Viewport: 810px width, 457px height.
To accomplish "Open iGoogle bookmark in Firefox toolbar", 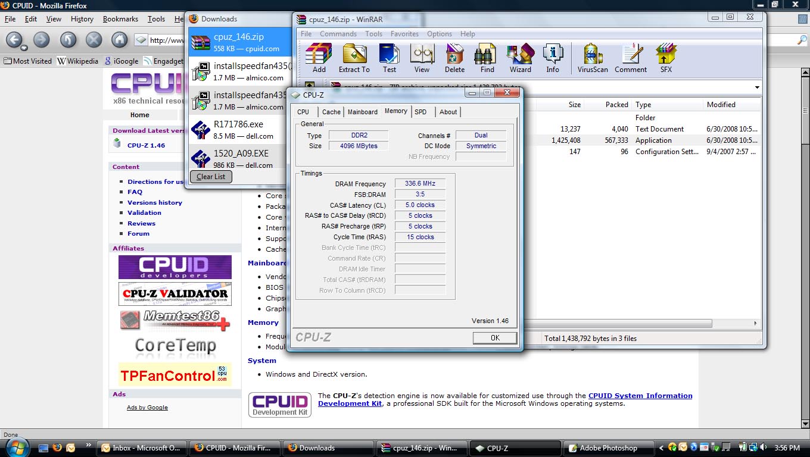I will click(x=121, y=61).
